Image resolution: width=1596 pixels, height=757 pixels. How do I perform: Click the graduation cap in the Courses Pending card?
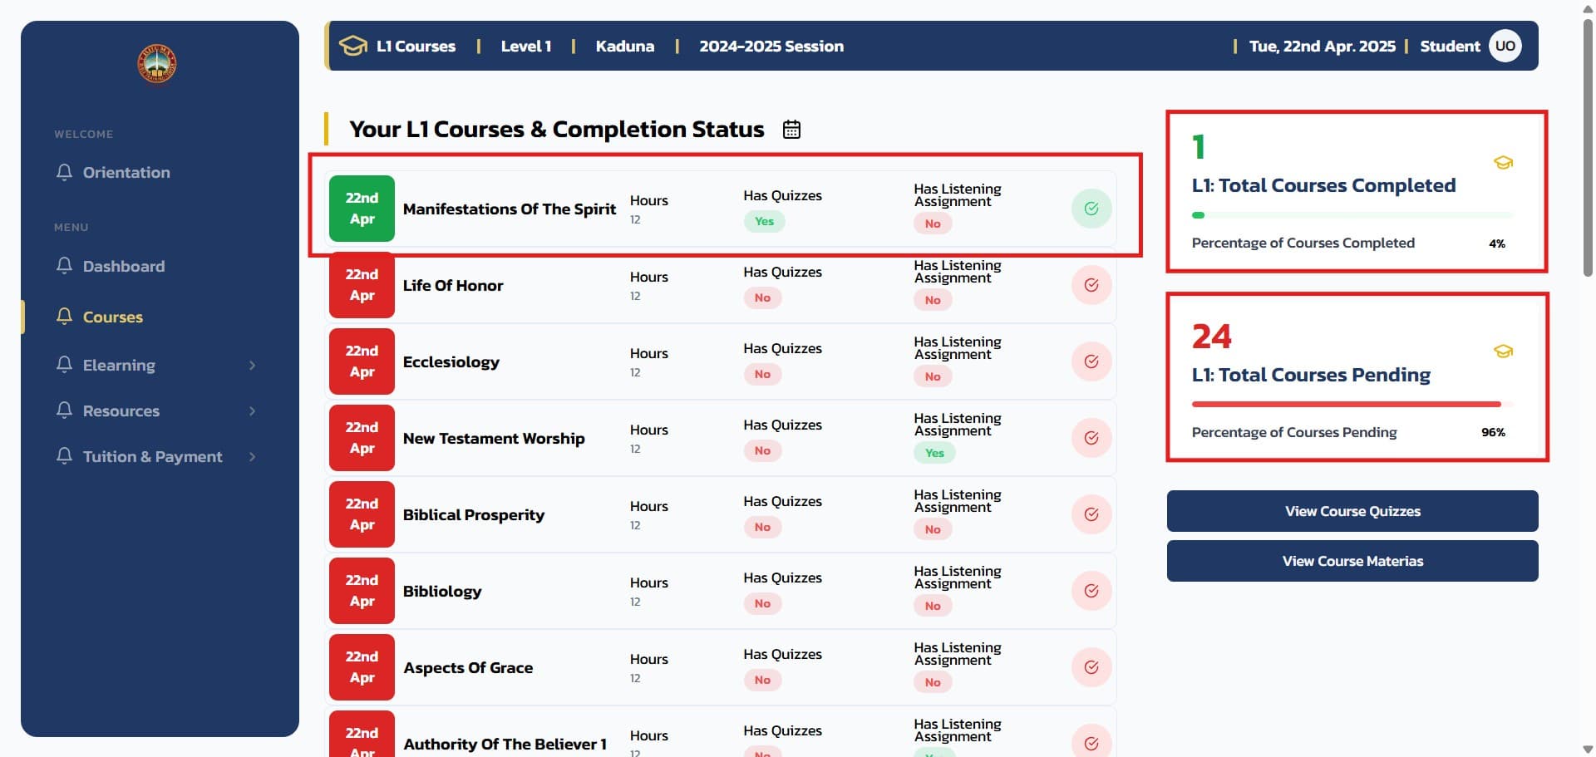[x=1503, y=351]
